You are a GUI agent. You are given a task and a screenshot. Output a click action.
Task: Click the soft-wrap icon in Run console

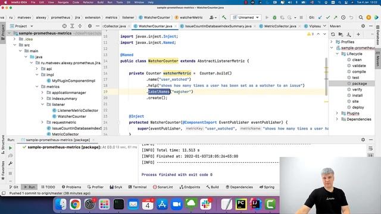[370, 149]
